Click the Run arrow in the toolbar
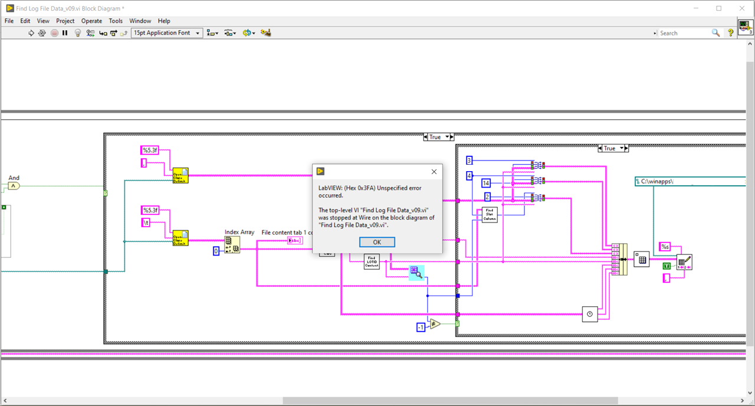Screen dimensions: 755x406 tap(31, 33)
